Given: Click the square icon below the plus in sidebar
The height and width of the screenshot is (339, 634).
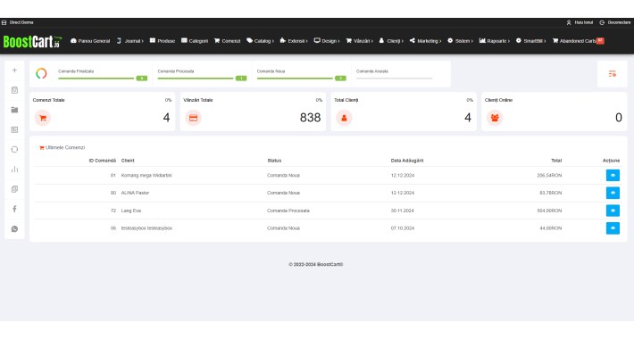Looking at the screenshot, I should pos(14,90).
